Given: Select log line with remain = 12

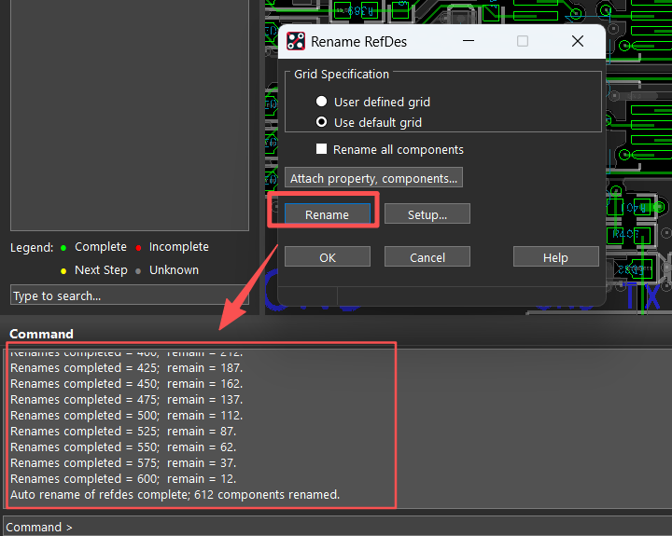Looking at the screenshot, I should pyautogui.click(x=123, y=478).
